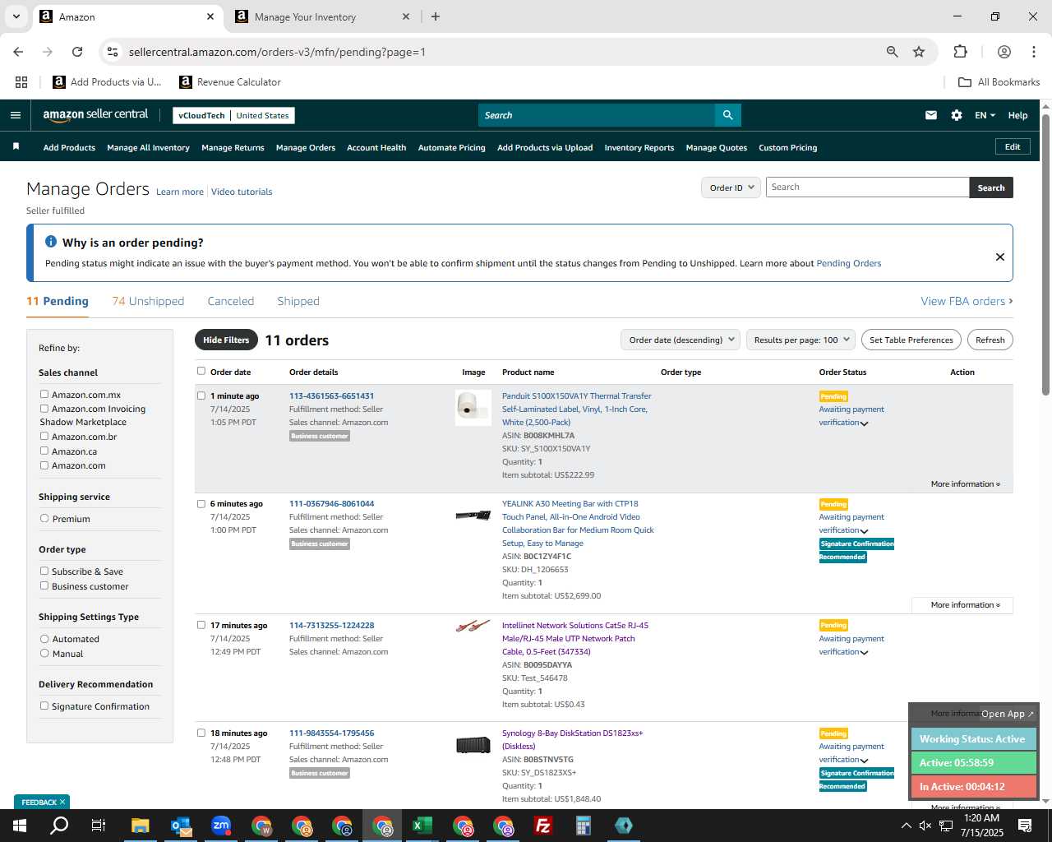Image resolution: width=1052 pixels, height=842 pixels.
Task: Open Inventory Reports in navigation
Action: click(639, 147)
